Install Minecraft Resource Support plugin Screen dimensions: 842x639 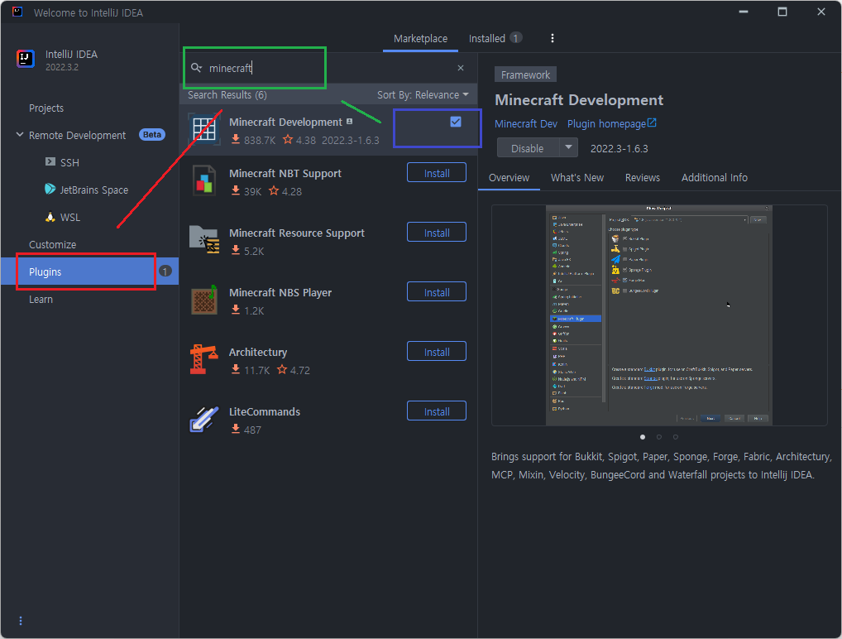(437, 233)
